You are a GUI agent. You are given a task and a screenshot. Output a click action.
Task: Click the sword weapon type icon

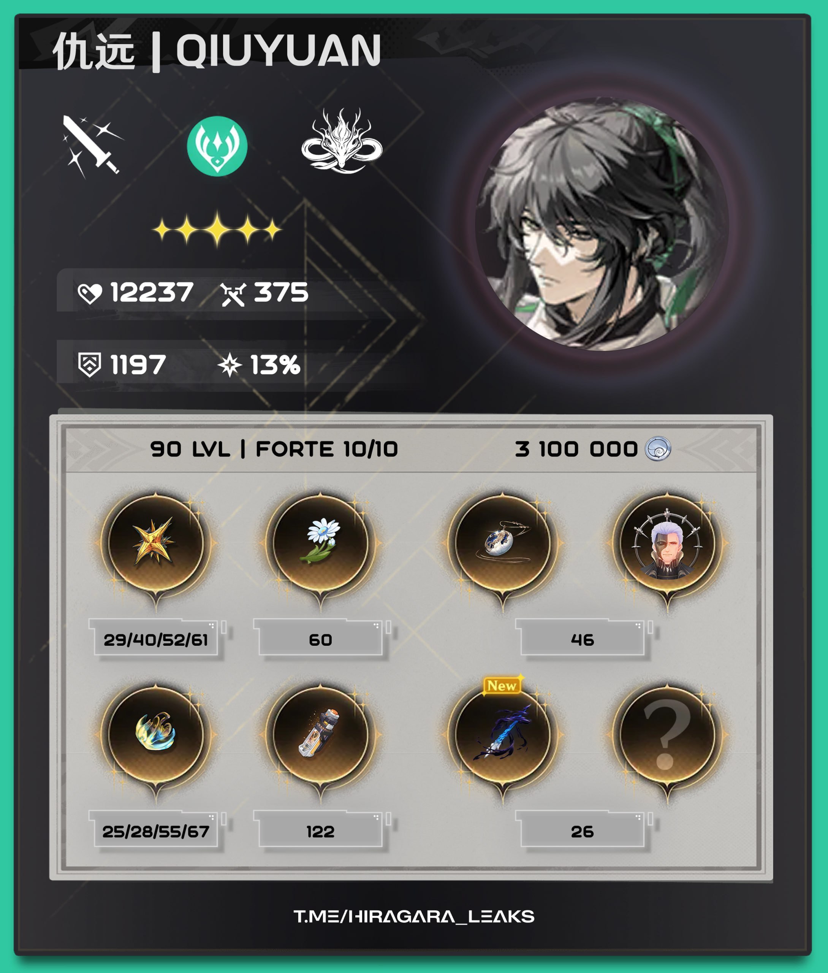click(92, 146)
